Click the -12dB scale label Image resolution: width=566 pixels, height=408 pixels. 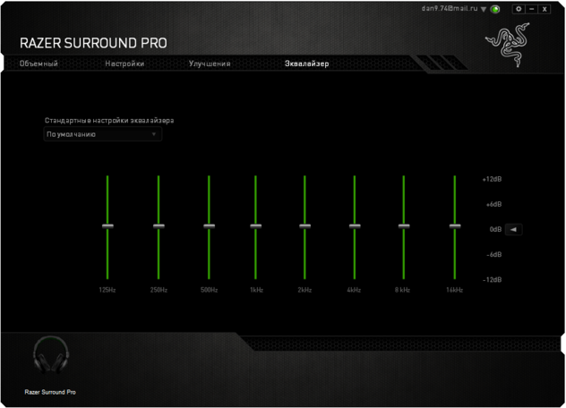[493, 280]
